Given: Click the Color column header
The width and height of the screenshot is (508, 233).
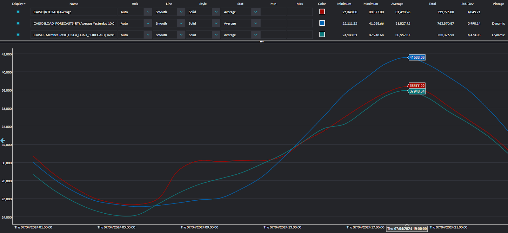Looking at the screenshot, I should coord(322,4).
